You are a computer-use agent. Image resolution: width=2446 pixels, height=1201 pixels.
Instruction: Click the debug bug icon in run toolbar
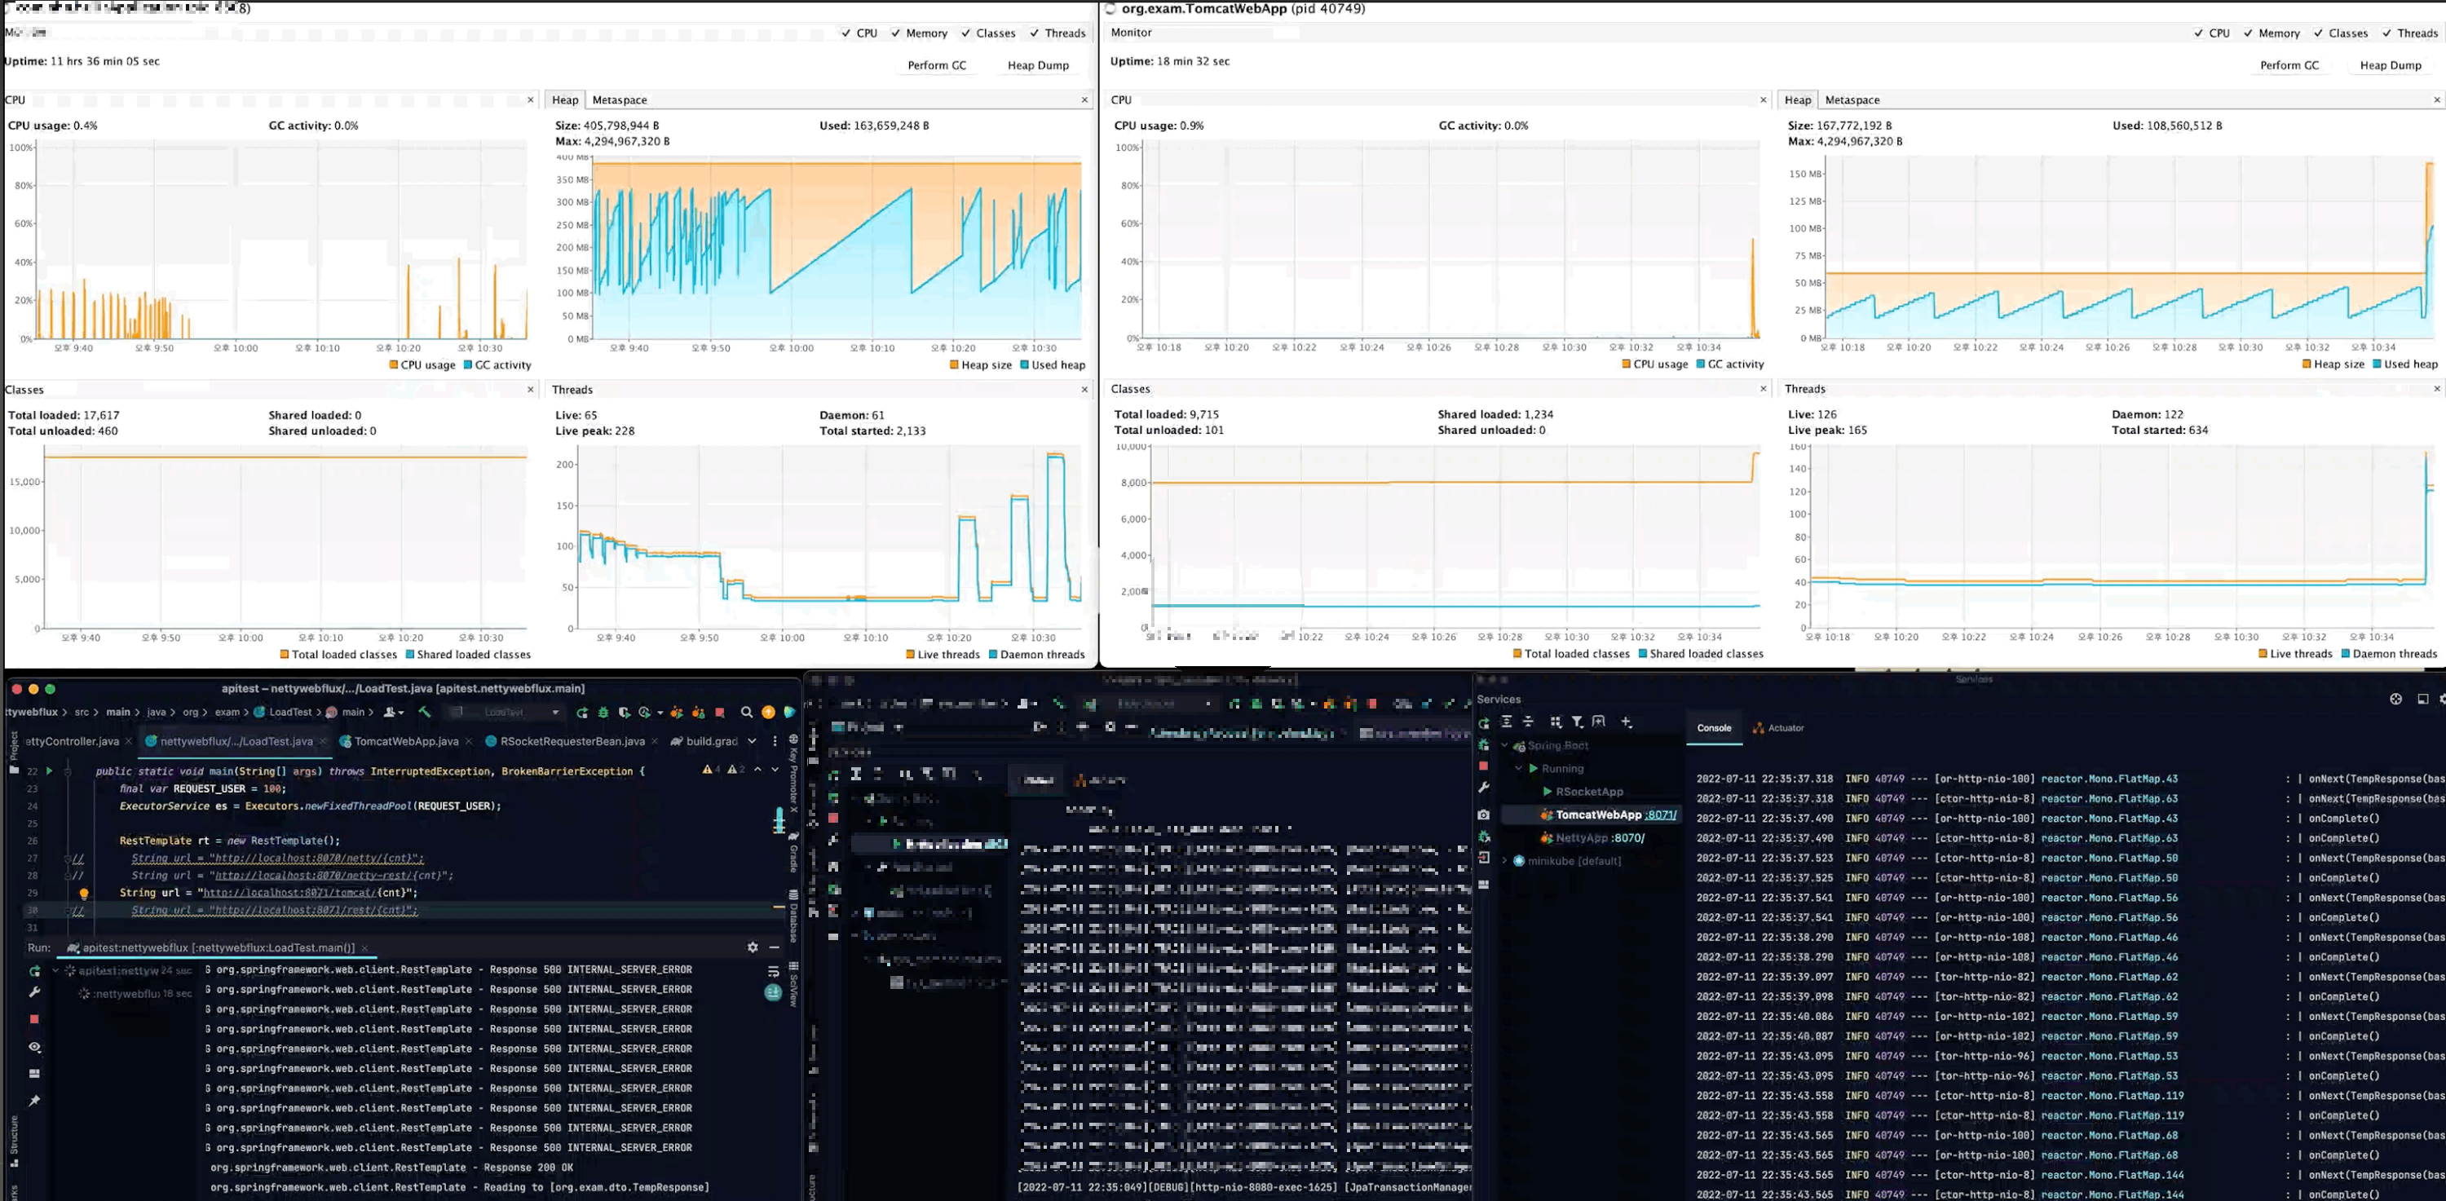click(x=603, y=712)
